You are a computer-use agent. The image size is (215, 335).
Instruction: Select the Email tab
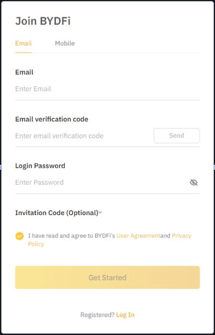23,44
